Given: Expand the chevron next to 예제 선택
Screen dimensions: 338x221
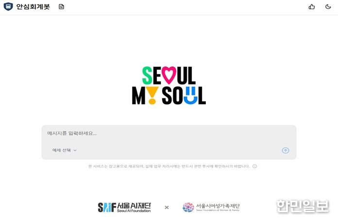Looking at the screenshot, I should click(x=75, y=150).
